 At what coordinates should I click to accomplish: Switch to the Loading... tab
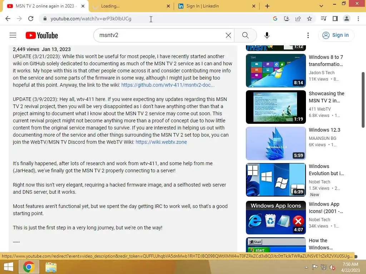[x=131, y=6]
